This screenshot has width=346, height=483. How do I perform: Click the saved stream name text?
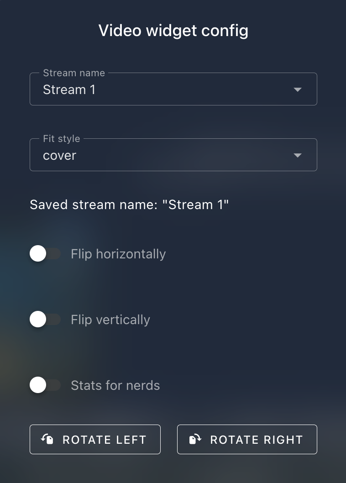(129, 205)
